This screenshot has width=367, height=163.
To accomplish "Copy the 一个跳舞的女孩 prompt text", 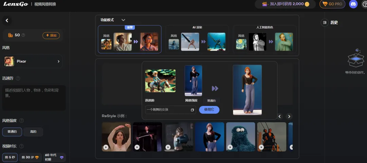I will [x=192, y=110].
